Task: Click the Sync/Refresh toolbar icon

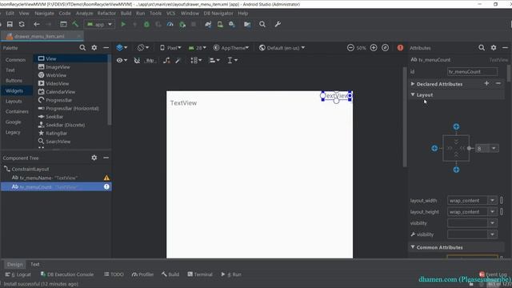Action: point(22,25)
